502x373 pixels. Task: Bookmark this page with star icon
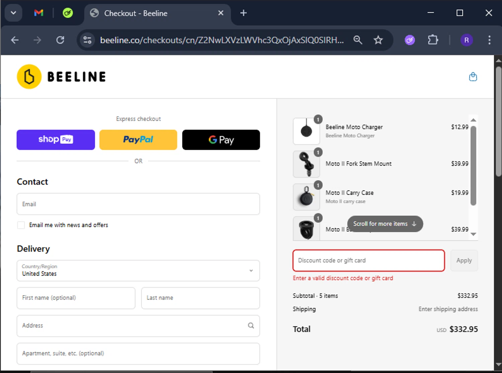[x=378, y=40]
